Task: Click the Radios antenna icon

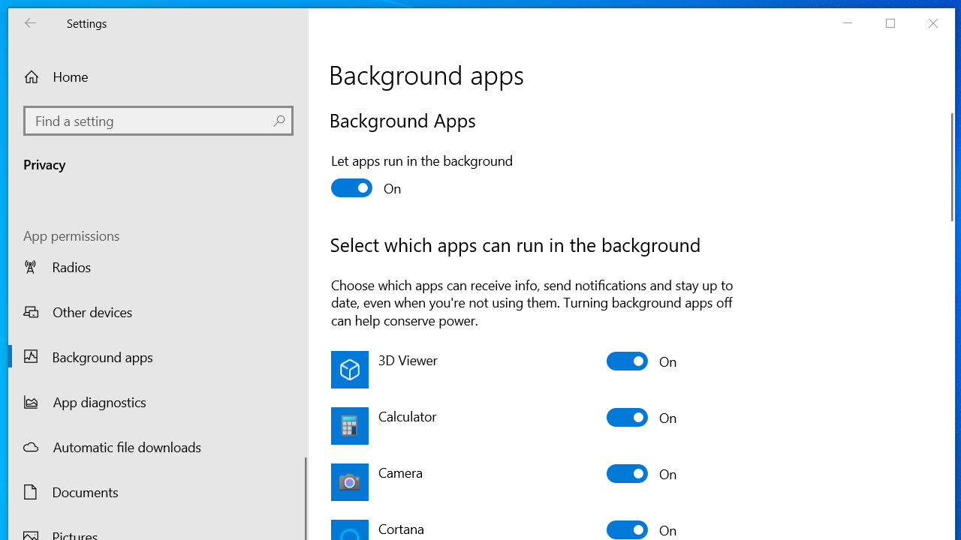Action: click(30, 267)
